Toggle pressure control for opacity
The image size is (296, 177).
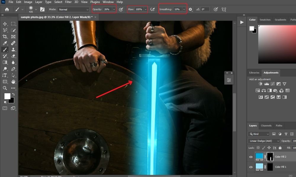click(x=121, y=9)
